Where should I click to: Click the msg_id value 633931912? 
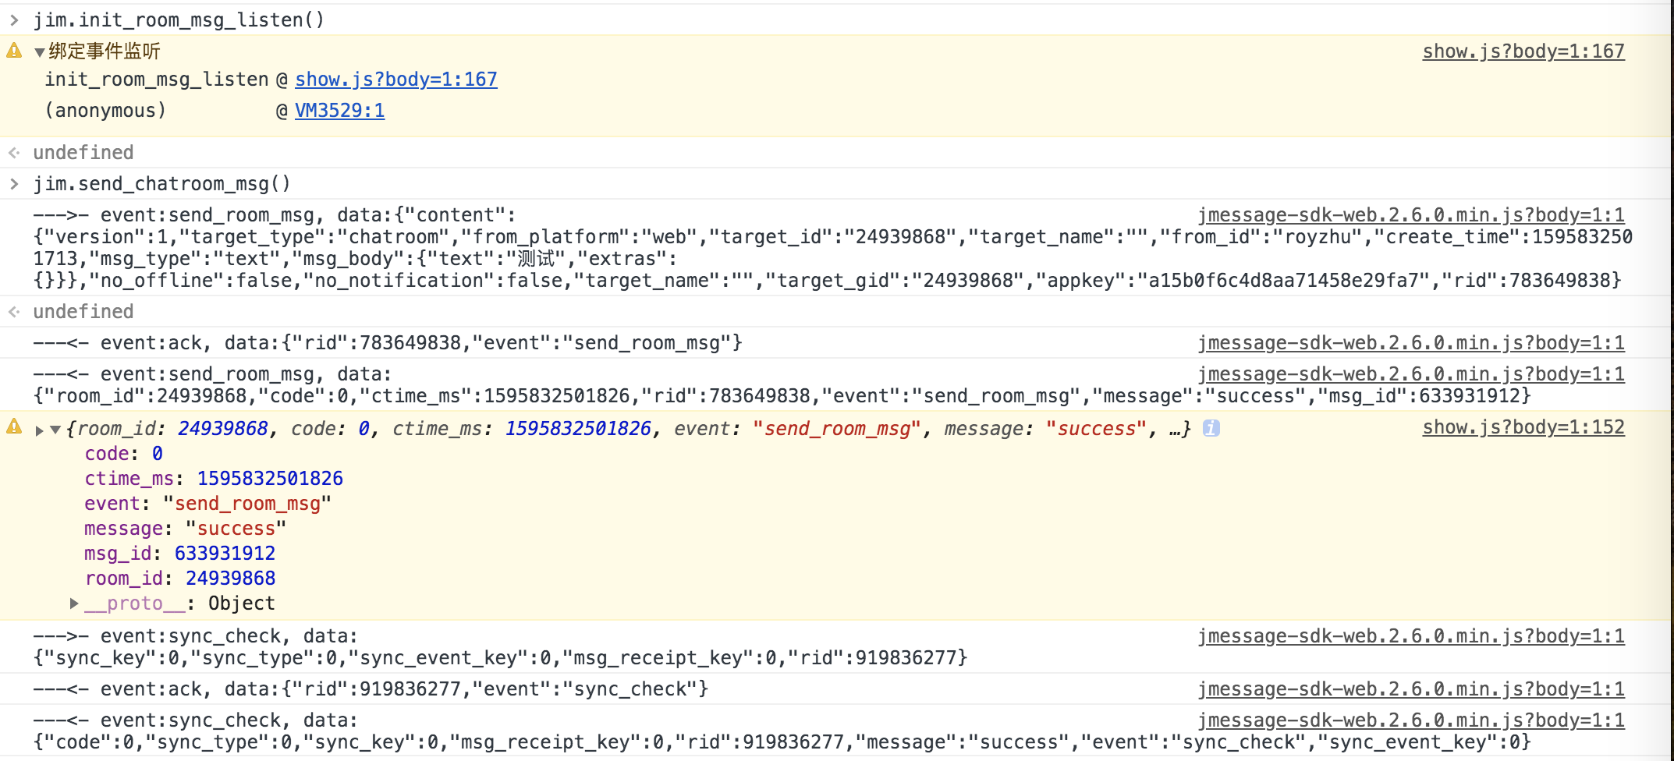click(225, 554)
